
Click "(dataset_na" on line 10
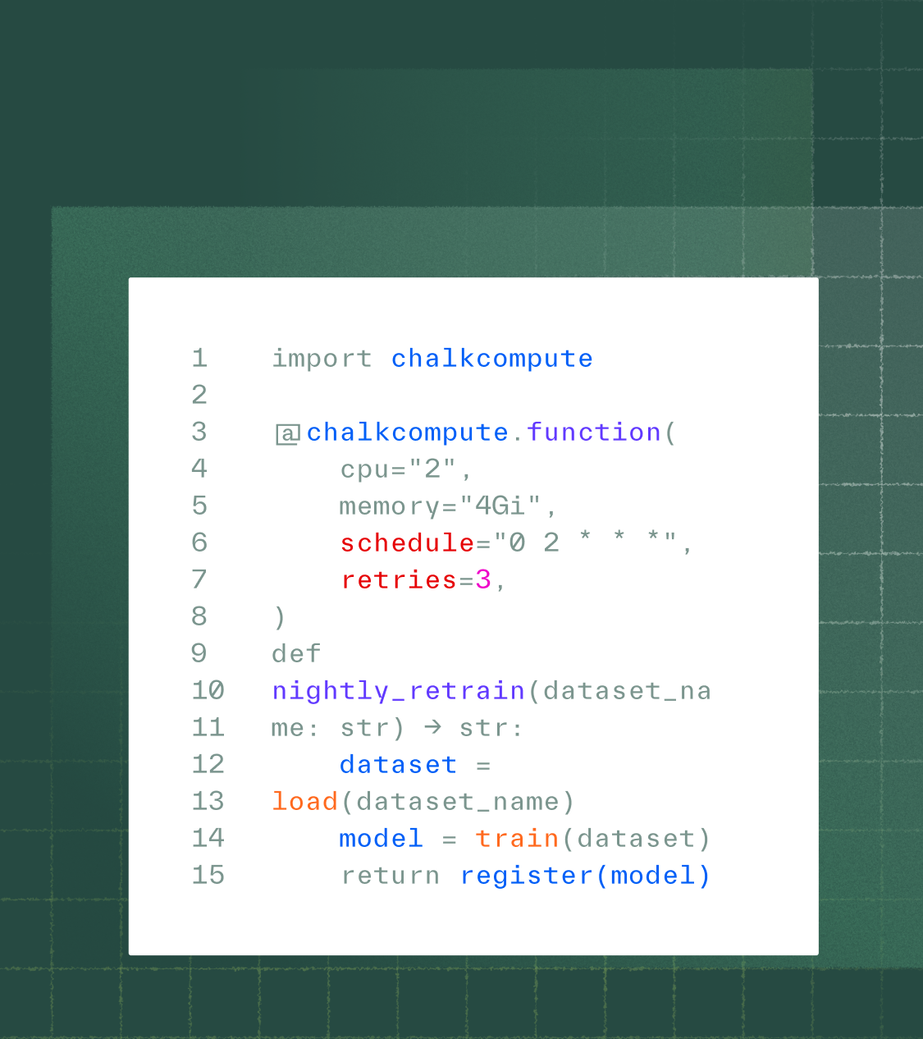[619, 691]
